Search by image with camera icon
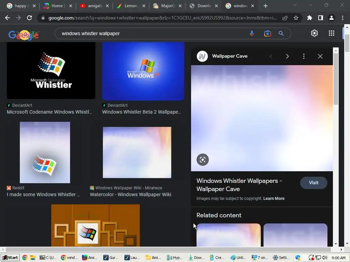Viewport: 350px width, 262px height. (x=267, y=33)
